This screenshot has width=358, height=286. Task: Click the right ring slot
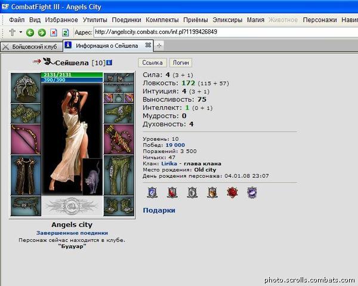[129, 99]
